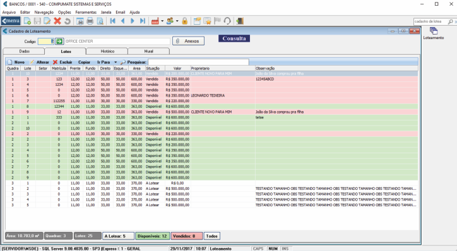
Task: Click the save floppy disk icon
Action: 37,21
